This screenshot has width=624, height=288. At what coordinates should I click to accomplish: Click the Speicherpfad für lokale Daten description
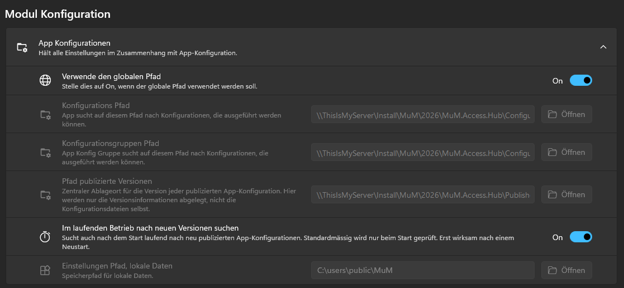pos(107,275)
